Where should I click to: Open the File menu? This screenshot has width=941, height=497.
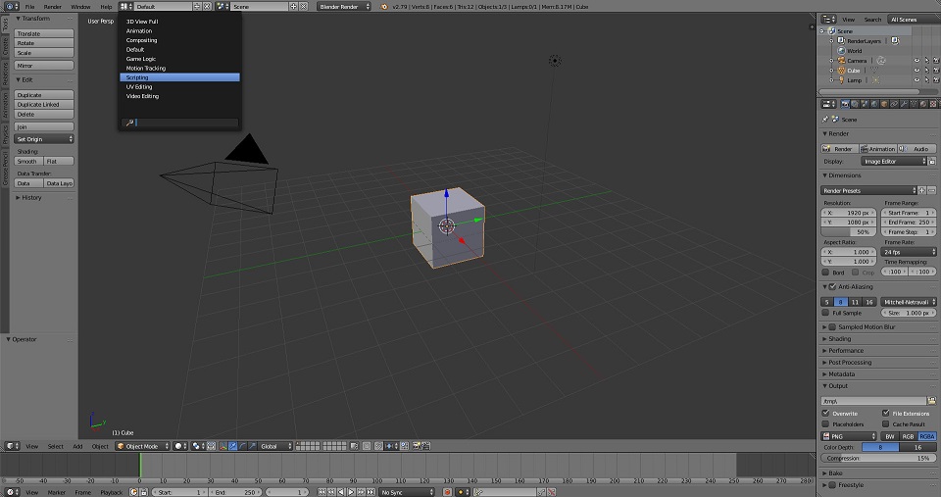point(29,7)
